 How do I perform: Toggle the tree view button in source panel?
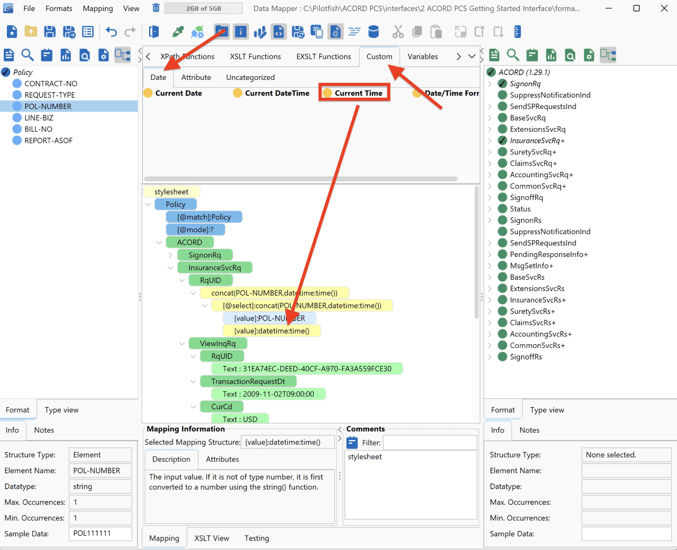[123, 54]
